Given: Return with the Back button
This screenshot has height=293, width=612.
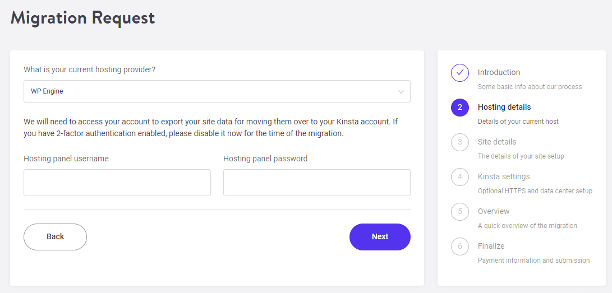Looking at the screenshot, I should click(x=55, y=237).
